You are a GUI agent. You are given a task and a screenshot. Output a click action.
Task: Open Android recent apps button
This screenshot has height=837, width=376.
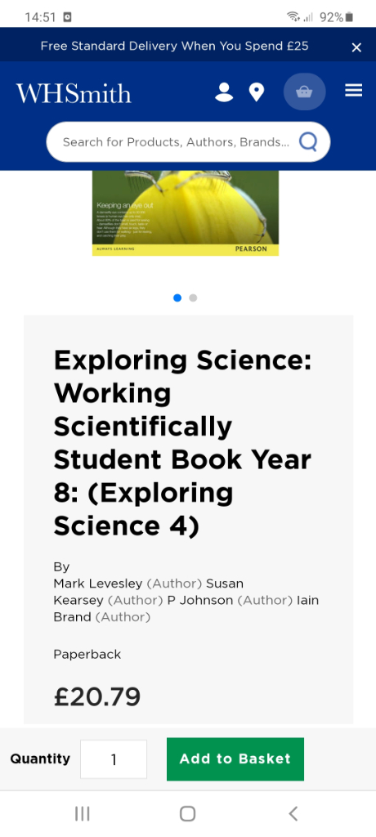[83, 813]
